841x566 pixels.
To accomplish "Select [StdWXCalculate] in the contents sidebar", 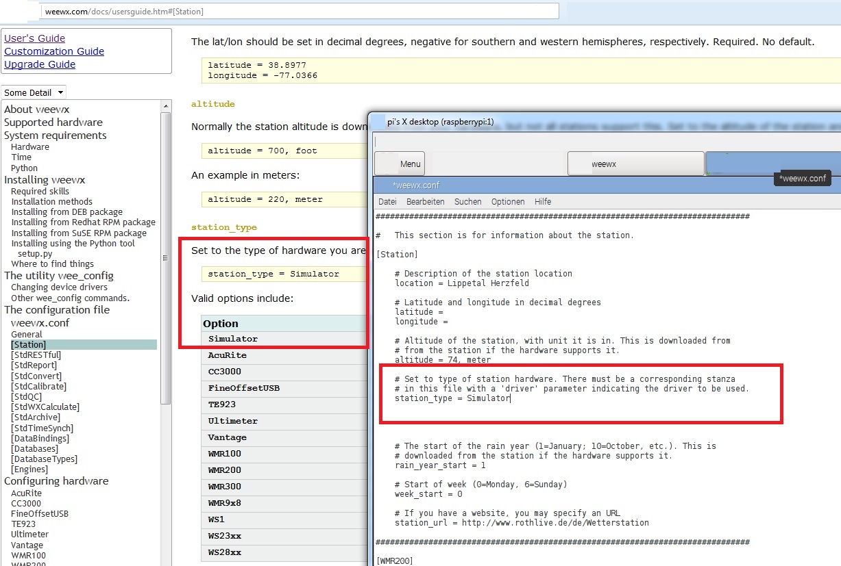I will pyautogui.click(x=45, y=407).
